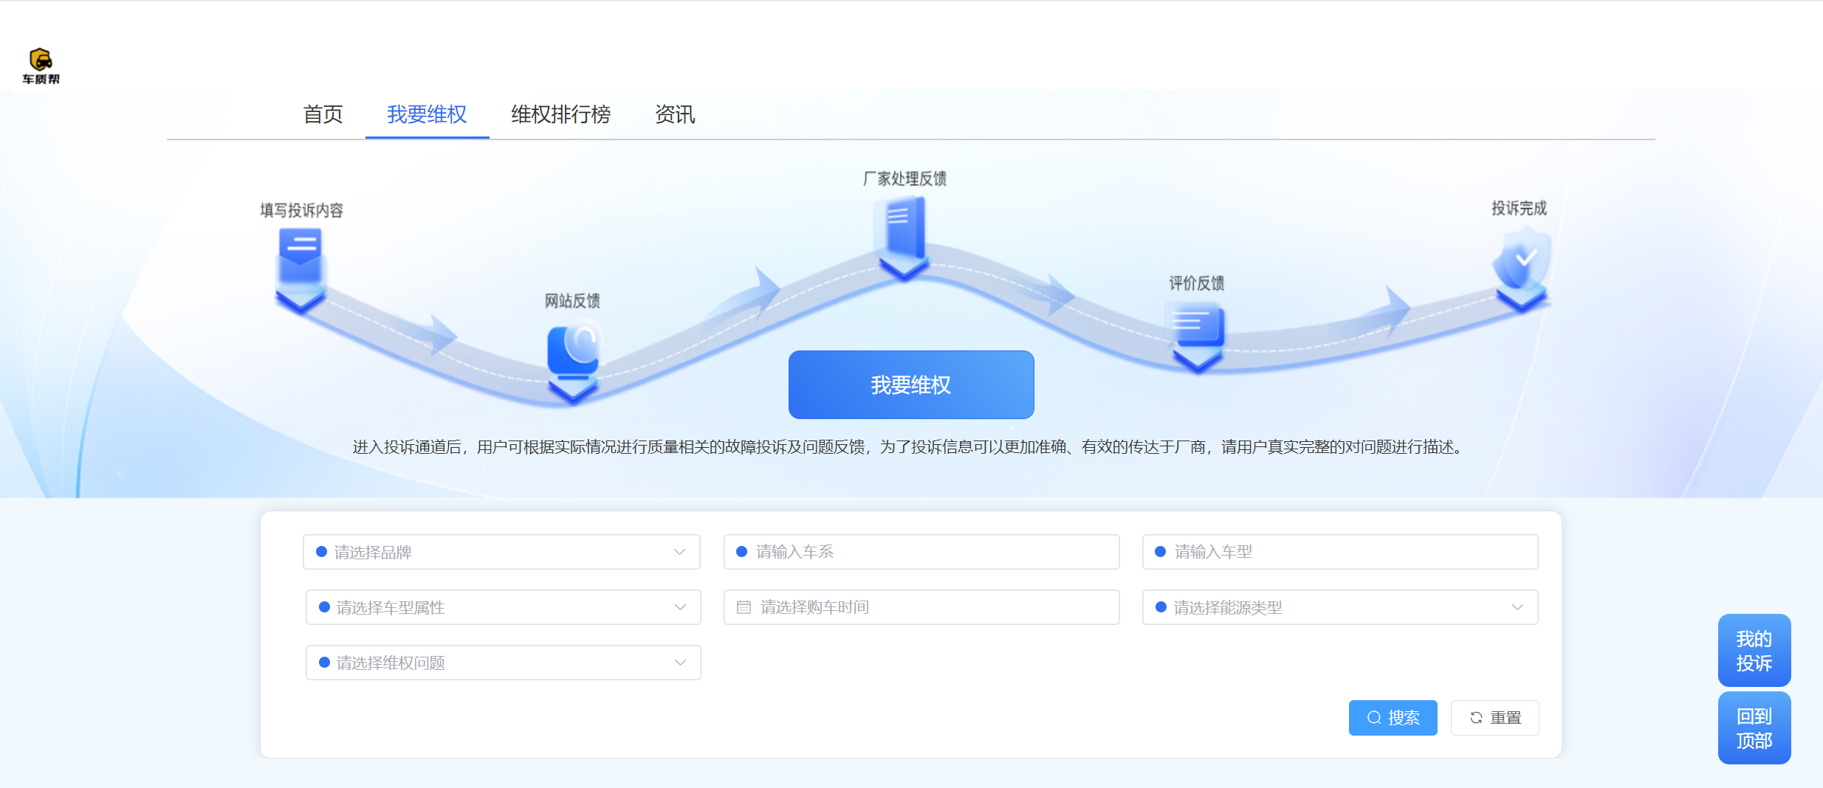Click into the 请输入车型 input field
The width and height of the screenshot is (1823, 788).
tap(1339, 552)
